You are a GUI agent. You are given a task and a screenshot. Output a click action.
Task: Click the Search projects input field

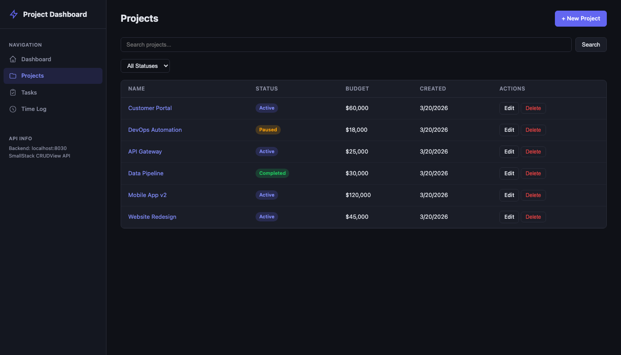(346, 44)
